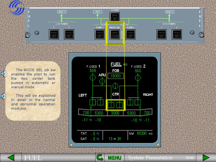Image resolution: width=216 pixels, height=162 pixels.
Task: Toggle the MODE SEL pushbutton to MAN
Action: pos(114,35)
